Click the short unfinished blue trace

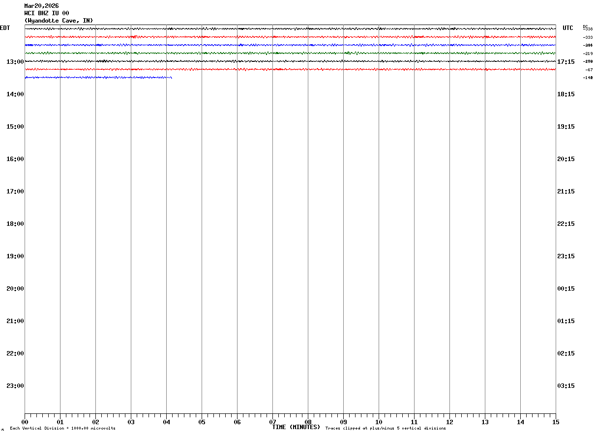(x=98, y=78)
